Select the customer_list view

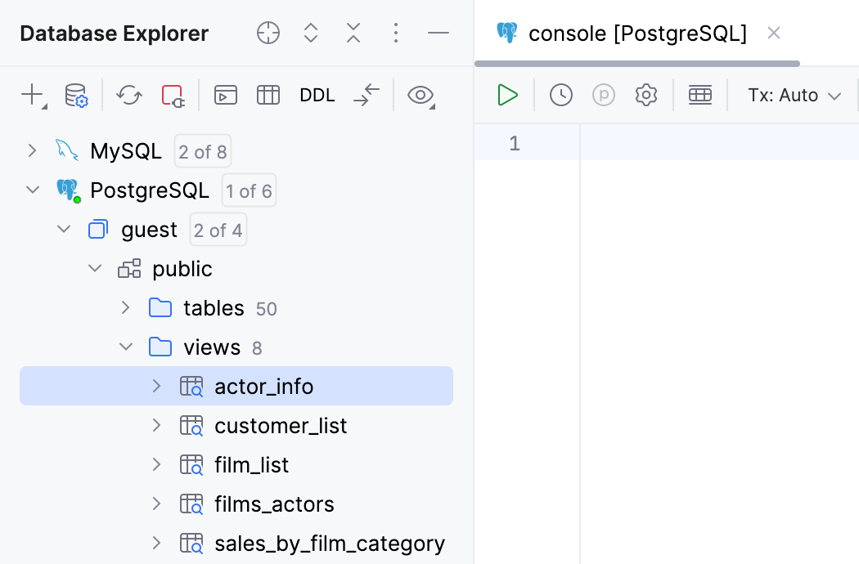281,425
